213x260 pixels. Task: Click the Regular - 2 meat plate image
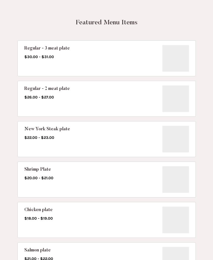click(176, 99)
